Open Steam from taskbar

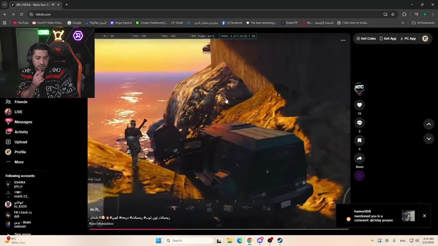pyautogui.click(x=280, y=241)
